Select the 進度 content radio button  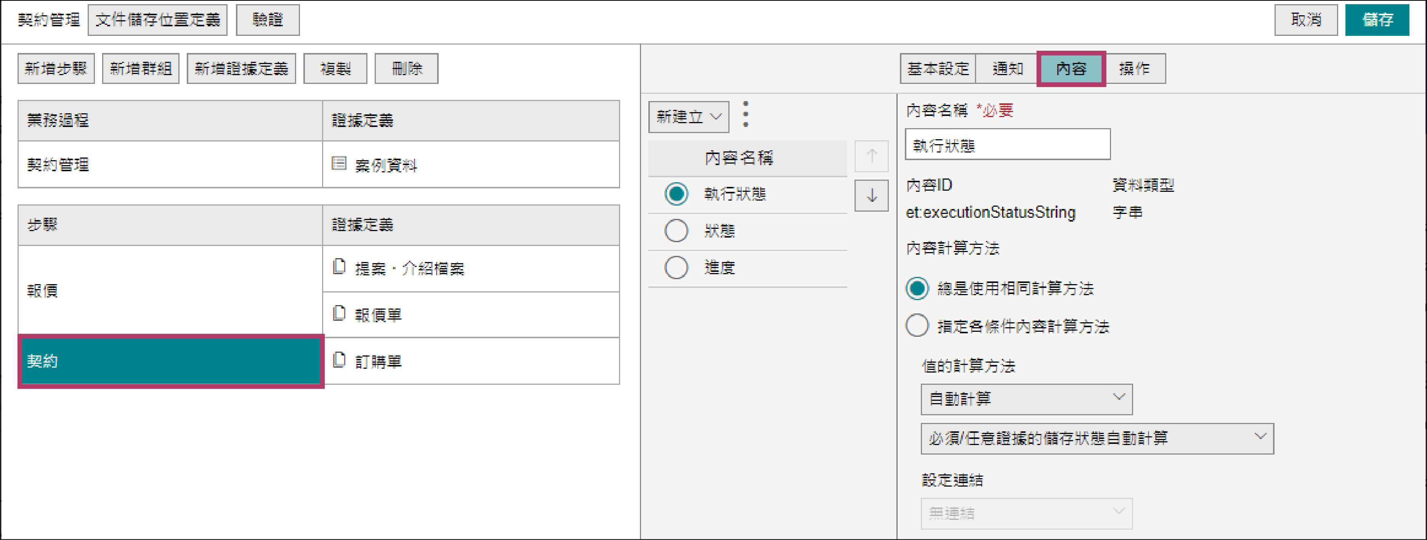(676, 268)
